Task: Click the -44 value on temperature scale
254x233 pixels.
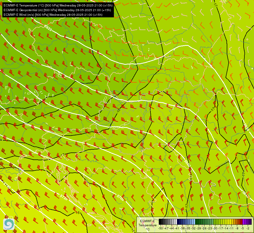Action: tap(171, 229)
